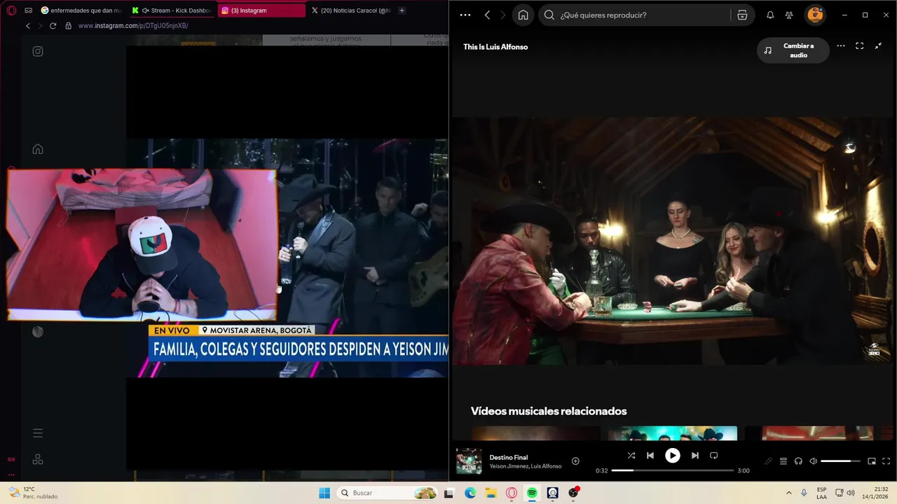The width and height of the screenshot is (897, 504).
Task: Click the webcam overlay video
Action: (x=142, y=244)
